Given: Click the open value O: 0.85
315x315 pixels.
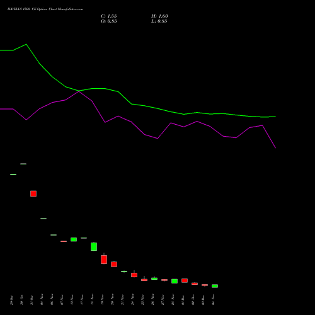Looking at the screenshot, I should click(109, 21).
